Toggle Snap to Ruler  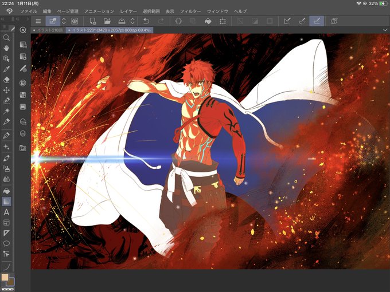pos(287,21)
